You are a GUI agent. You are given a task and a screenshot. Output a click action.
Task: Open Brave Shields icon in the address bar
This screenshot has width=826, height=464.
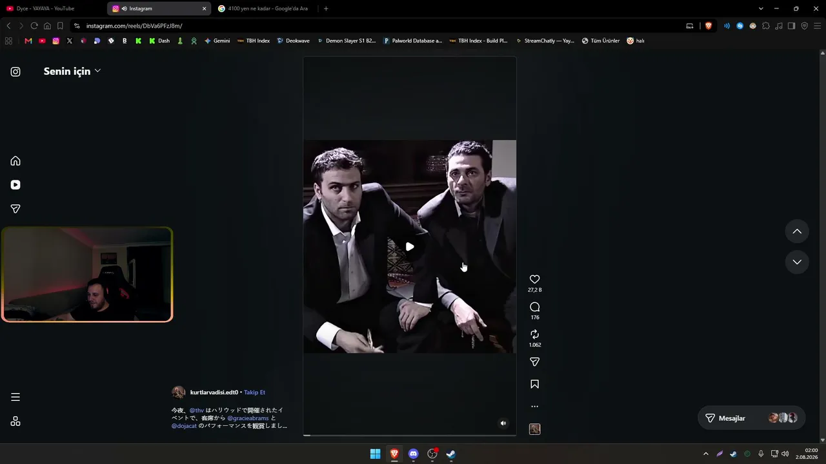(709, 26)
